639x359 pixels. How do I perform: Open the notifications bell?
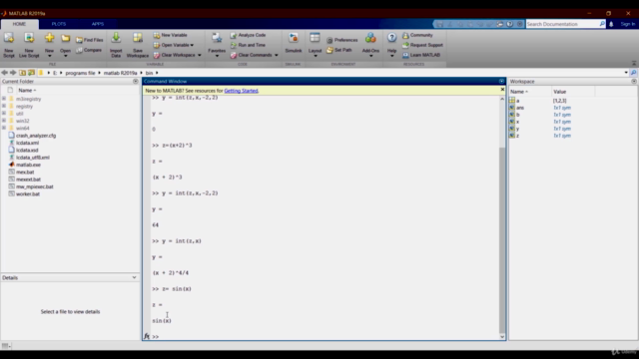[611, 24]
